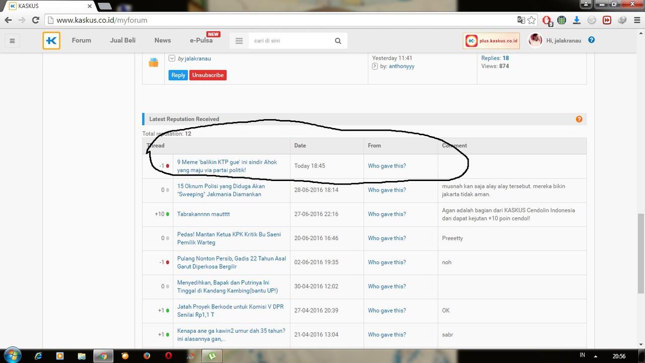
Task: Click the 'Replies: 18' link
Action: pos(495,58)
